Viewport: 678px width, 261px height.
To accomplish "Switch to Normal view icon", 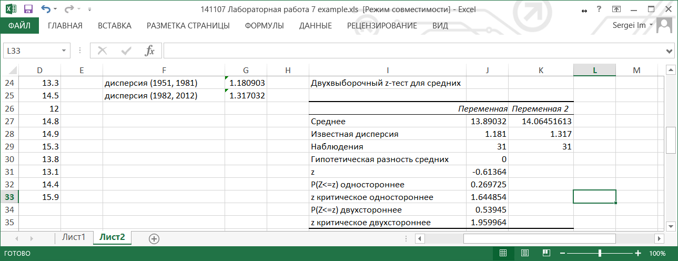I will pos(503,254).
